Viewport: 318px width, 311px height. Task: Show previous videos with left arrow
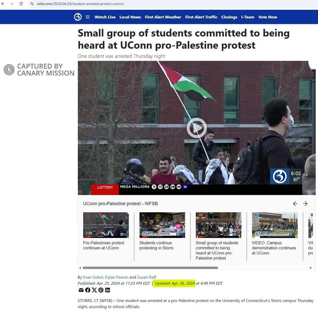(295, 203)
